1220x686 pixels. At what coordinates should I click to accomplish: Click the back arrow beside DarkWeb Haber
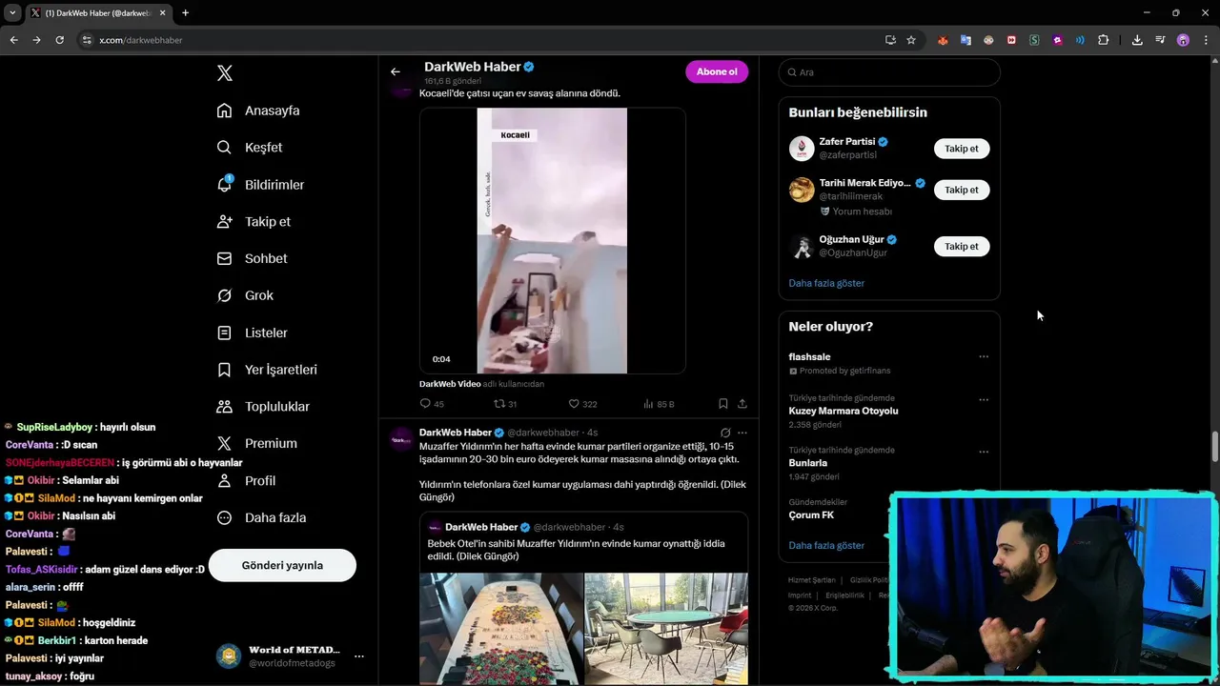[x=395, y=71]
